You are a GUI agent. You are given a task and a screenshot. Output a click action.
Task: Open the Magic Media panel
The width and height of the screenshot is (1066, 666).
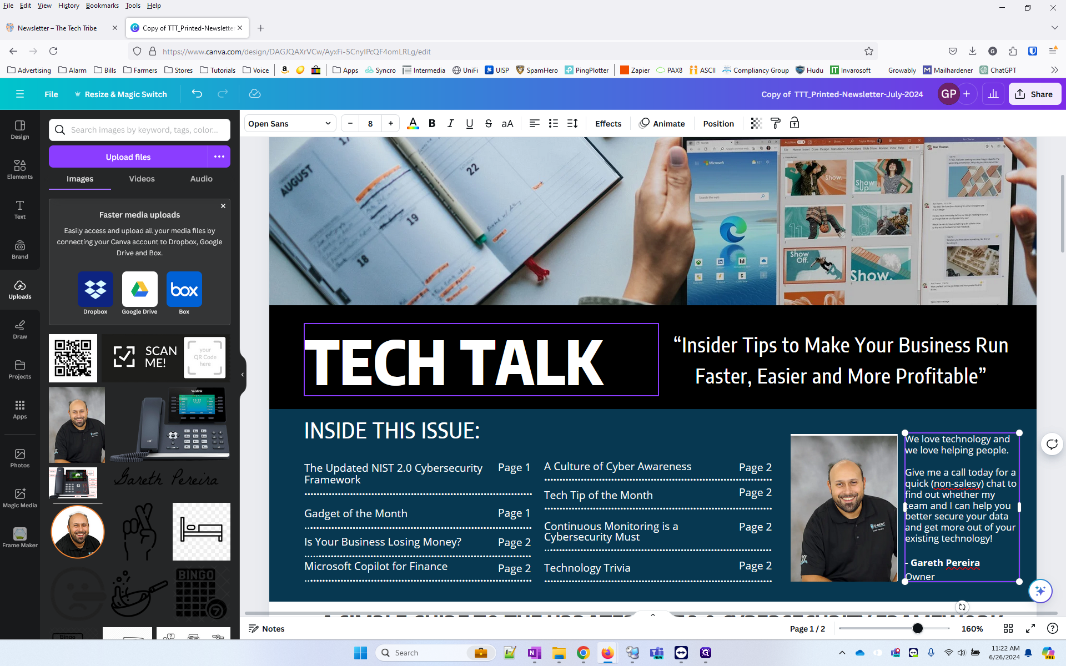[20, 498]
